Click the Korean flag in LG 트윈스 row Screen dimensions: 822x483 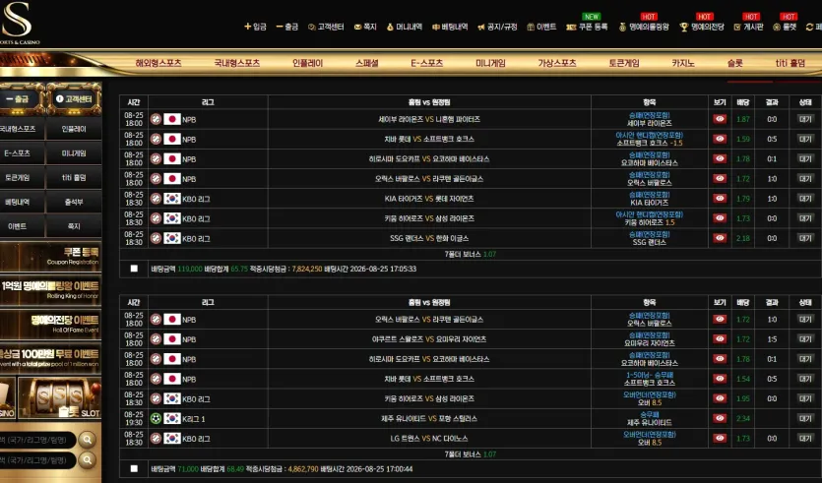coord(172,438)
